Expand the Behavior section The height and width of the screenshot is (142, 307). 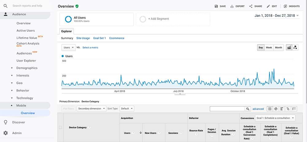(12, 91)
